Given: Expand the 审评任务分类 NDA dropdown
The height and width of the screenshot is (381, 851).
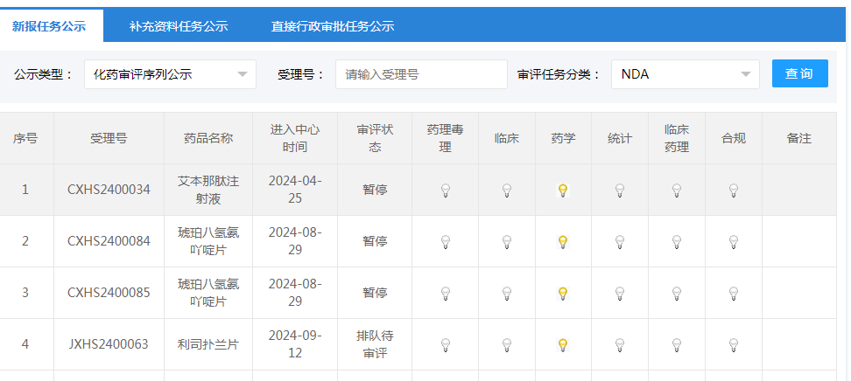Looking at the screenshot, I should [685, 74].
